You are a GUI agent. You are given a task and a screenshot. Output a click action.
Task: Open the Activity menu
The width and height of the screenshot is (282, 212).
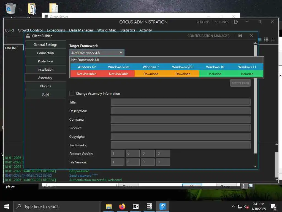pyautogui.click(x=145, y=30)
